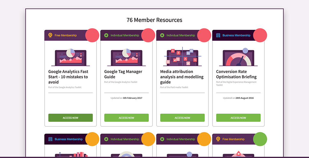Hit ACCESS NOW for Media attribution guide
Screen dimensions: 309x158
182,118
